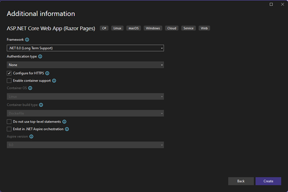Viewport: 288px width, 192px height.
Task: Click the info icon beside Aspire version
Action: coord(31,137)
